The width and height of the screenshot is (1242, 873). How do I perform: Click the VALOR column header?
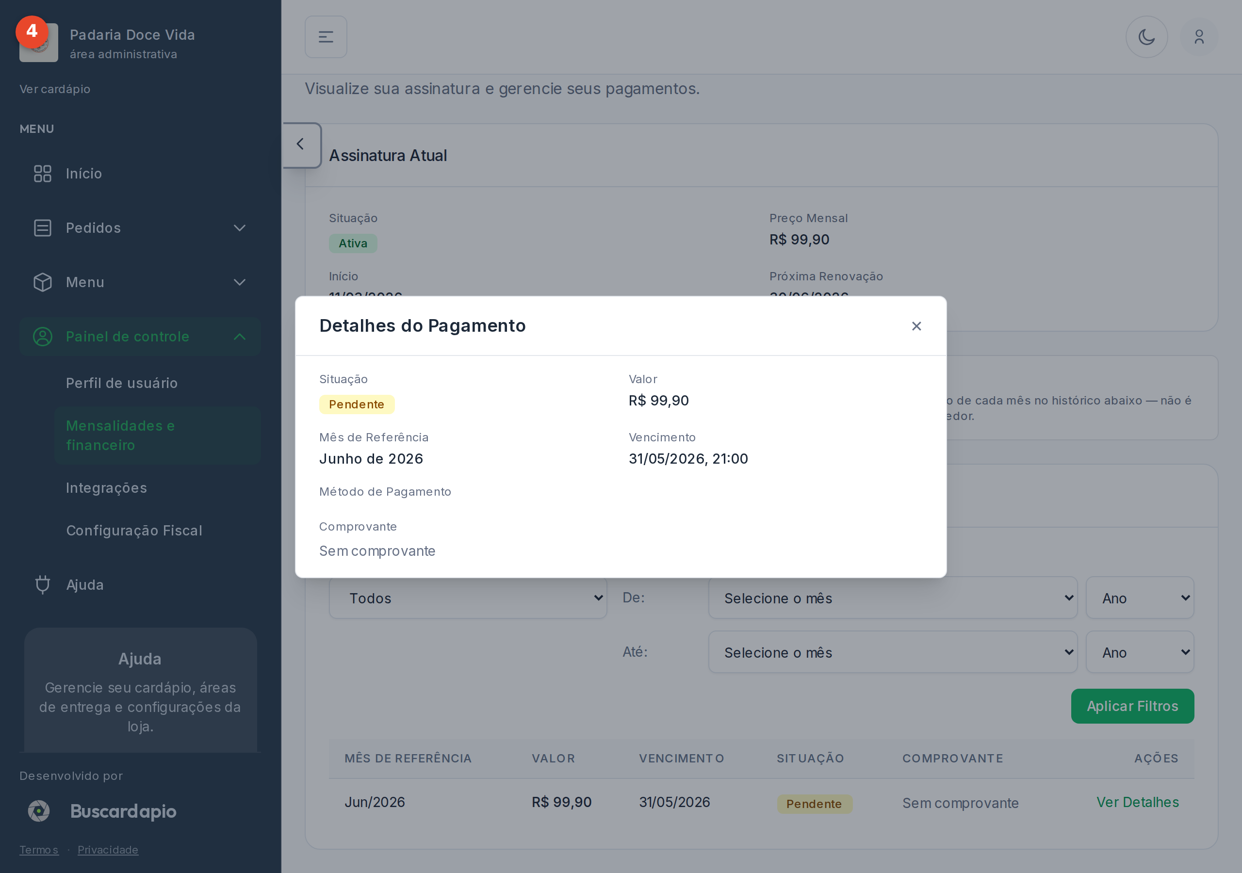553,759
